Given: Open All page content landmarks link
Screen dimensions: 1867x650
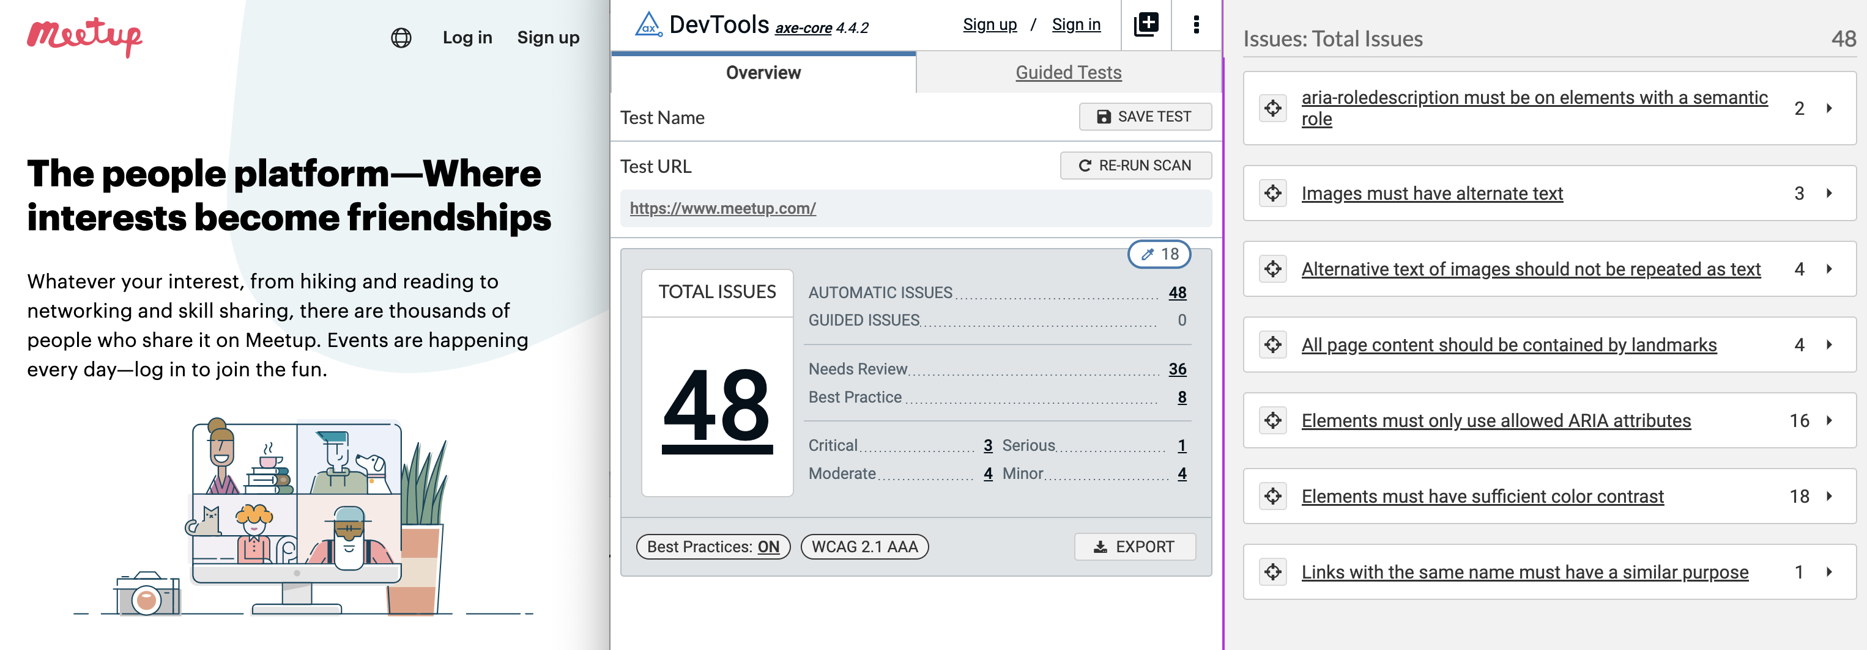Looking at the screenshot, I should [1509, 345].
